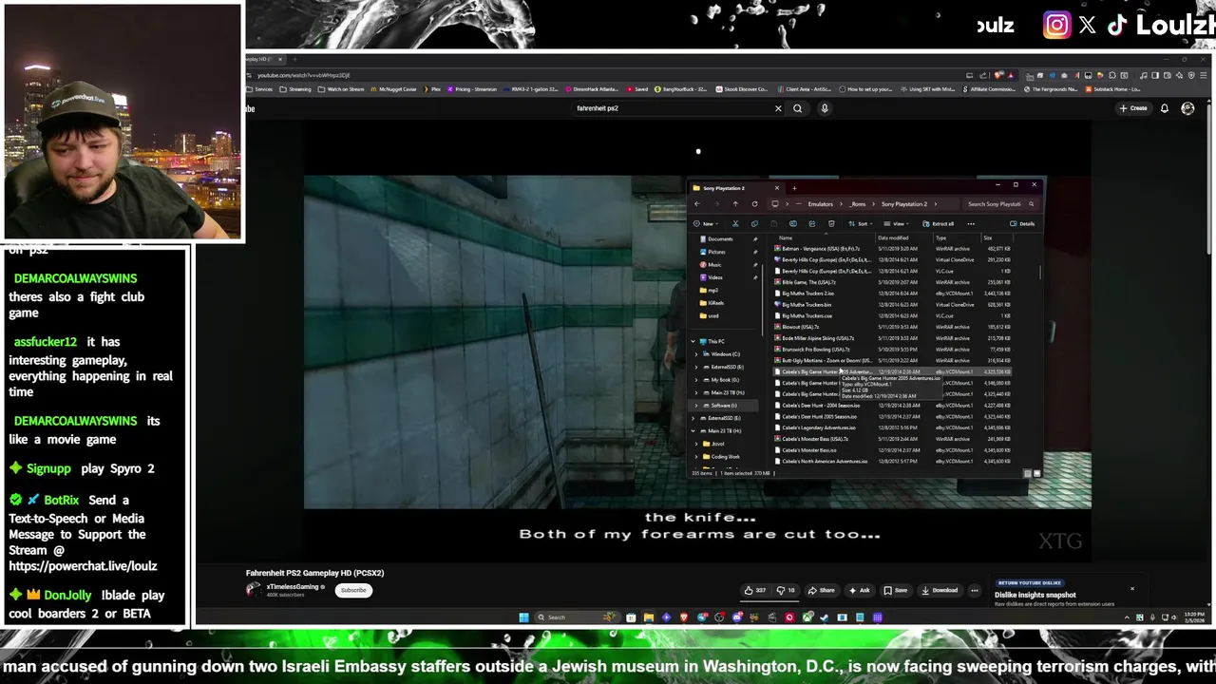
Task: Open the See more ellipsis in Explorer
Action: [x=971, y=224]
